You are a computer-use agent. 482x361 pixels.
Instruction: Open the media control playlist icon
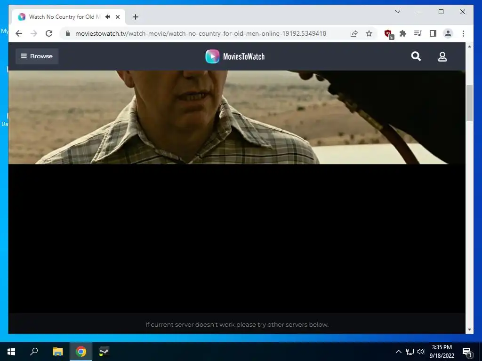coord(418,33)
